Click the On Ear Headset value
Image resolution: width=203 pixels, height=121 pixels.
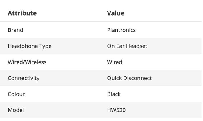click(127, 46)
